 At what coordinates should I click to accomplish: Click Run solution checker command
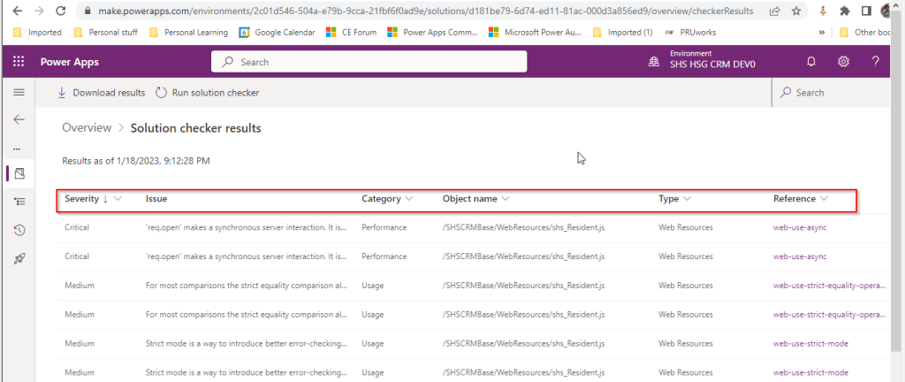[x=208, y=93]
